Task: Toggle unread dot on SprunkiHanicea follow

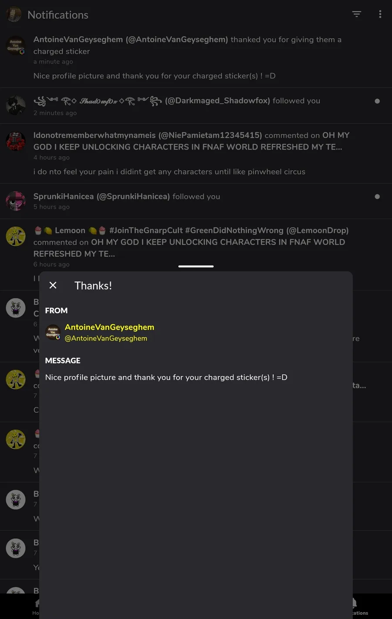Action: 377,197
